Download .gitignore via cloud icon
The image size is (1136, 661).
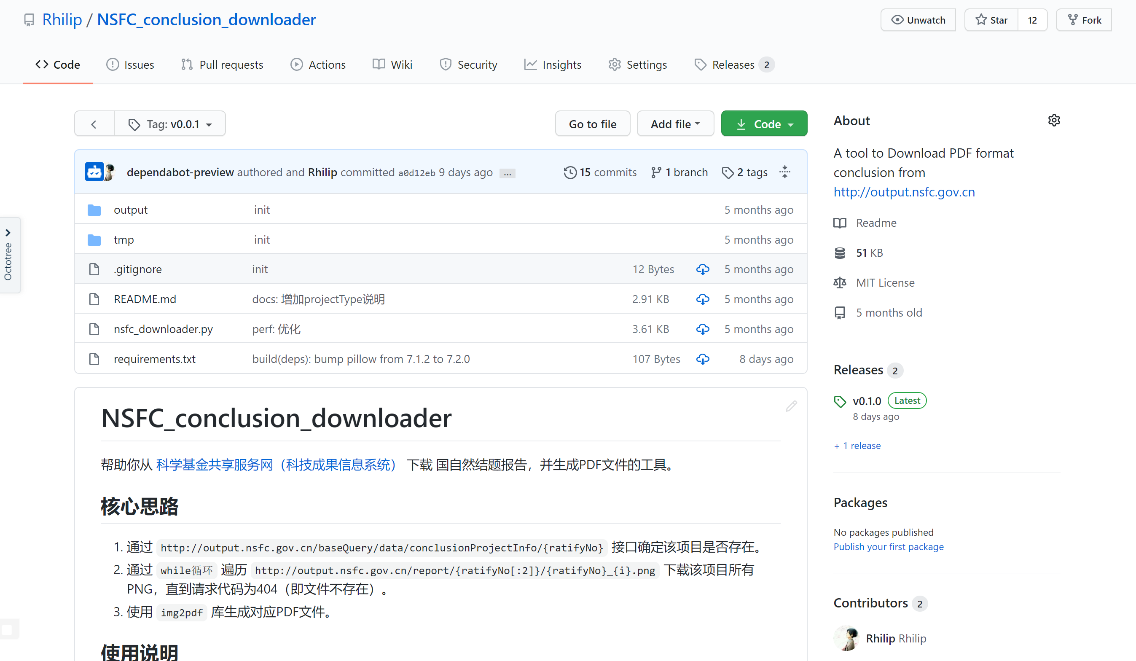(703, 269)
